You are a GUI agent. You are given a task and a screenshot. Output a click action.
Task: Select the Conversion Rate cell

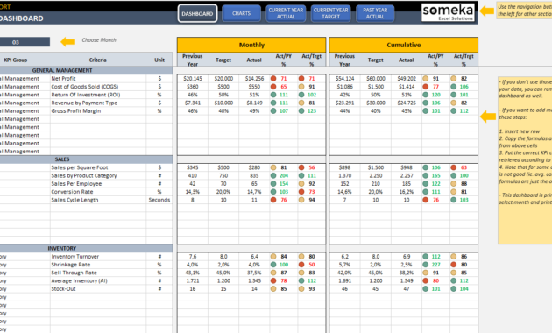coord(98,192)
